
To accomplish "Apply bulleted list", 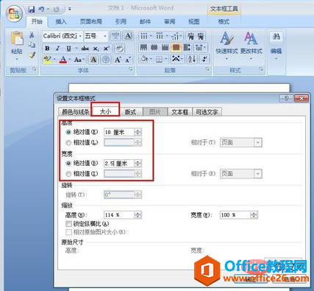I will [144, 36].
